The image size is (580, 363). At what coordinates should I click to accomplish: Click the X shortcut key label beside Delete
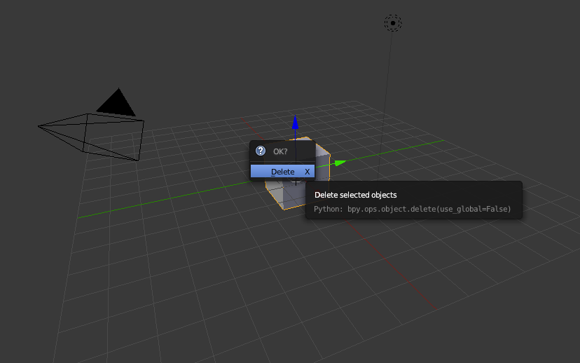307,172
